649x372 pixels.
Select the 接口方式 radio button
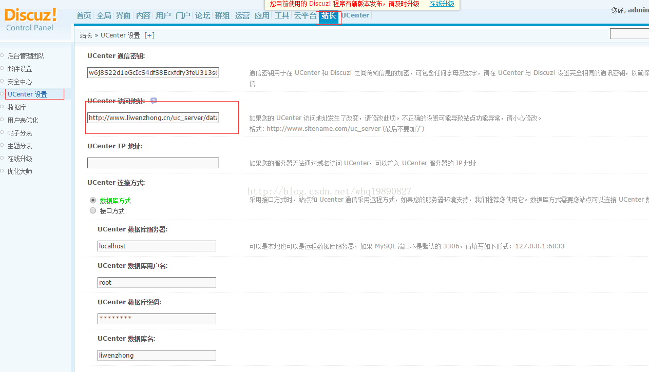click(x=93, y=210)
